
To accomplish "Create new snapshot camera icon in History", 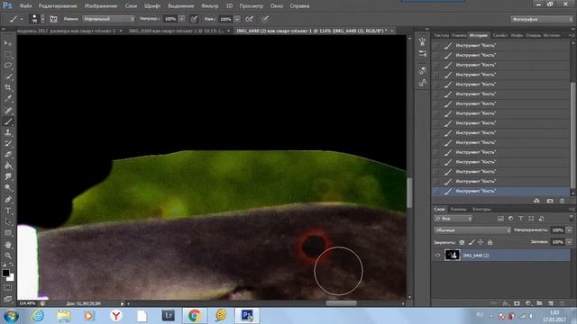I will pyautogui.click(x=550, y=201).
